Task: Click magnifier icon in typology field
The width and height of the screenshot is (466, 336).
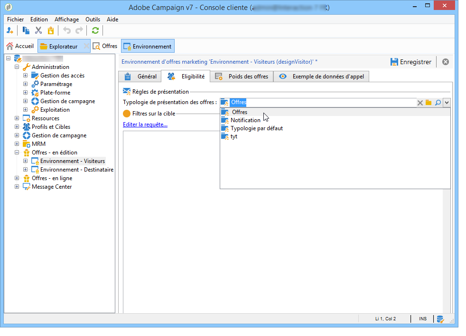Action: [438, 103]
